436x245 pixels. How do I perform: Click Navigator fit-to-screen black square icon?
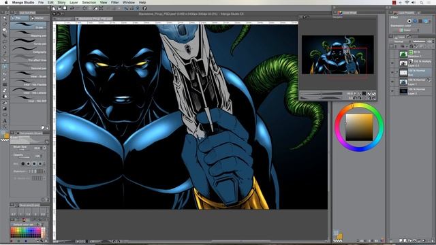click(x=364, y=94)
